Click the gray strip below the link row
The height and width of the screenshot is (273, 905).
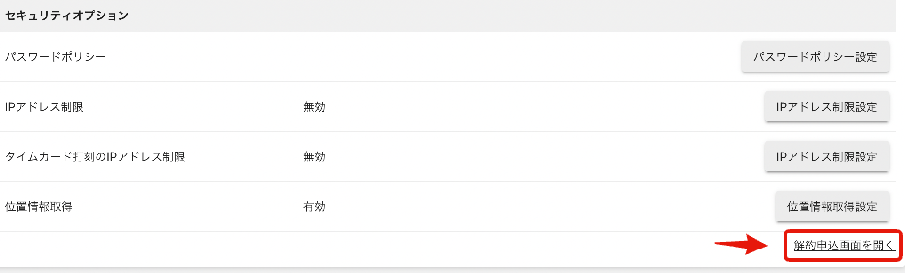pyautogui.click(x=452, y=271)
